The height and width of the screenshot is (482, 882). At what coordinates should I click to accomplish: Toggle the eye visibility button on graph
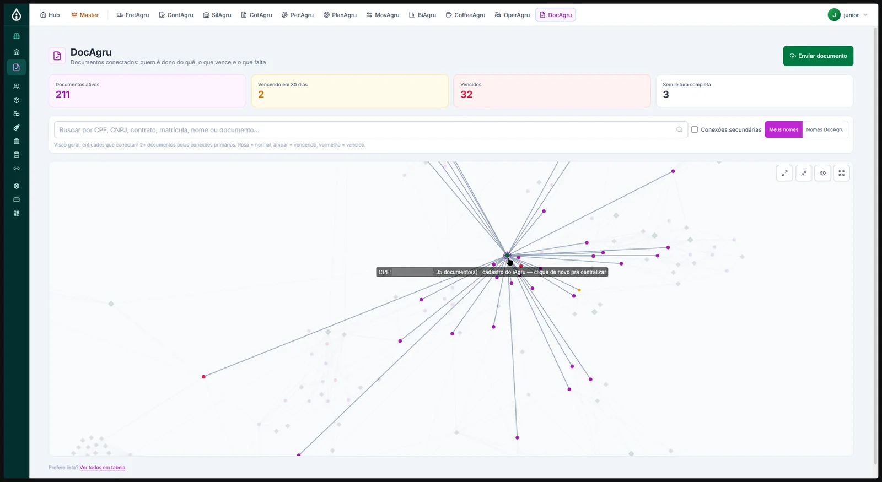(x=822, y=173)
